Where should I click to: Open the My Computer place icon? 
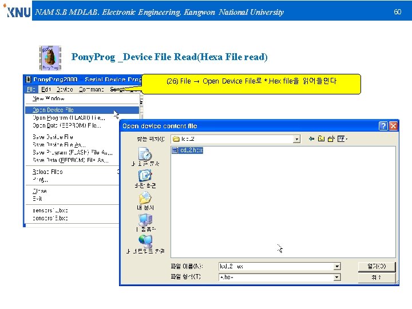tap(145, 220)
